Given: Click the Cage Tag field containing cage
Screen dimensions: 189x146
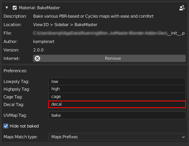Looking at the screenshot, I should click(x=117, y=97).
